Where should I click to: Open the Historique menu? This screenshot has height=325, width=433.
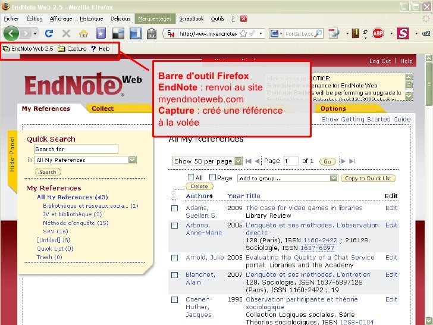pyautogui.click(x=92, y=19)
